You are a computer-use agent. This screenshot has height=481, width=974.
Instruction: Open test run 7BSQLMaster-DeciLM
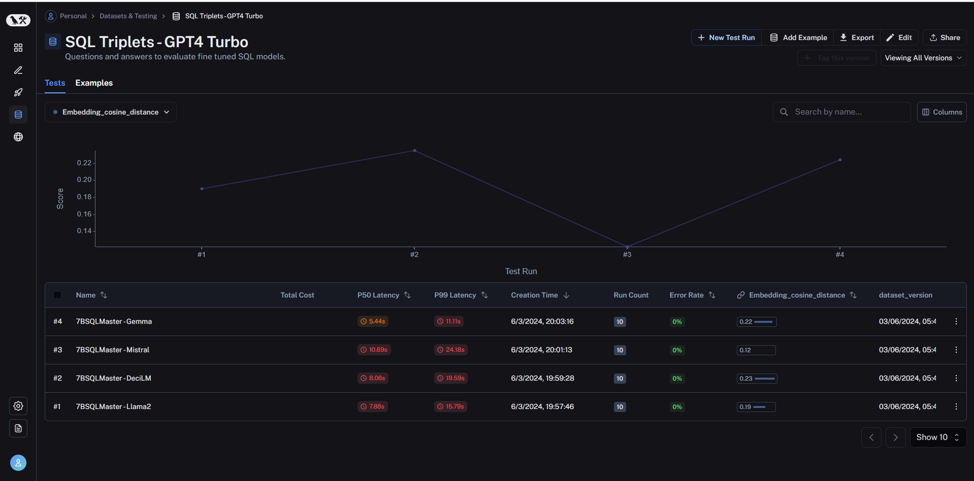click(x=114, y=378)
